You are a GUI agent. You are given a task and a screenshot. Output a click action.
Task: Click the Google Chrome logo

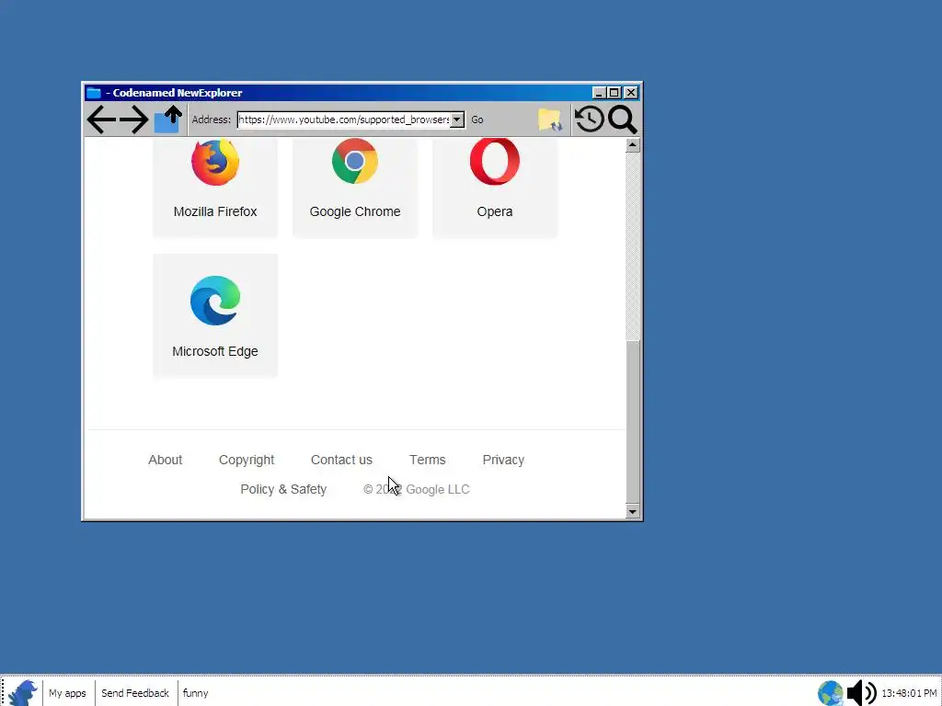coord(355,161)
